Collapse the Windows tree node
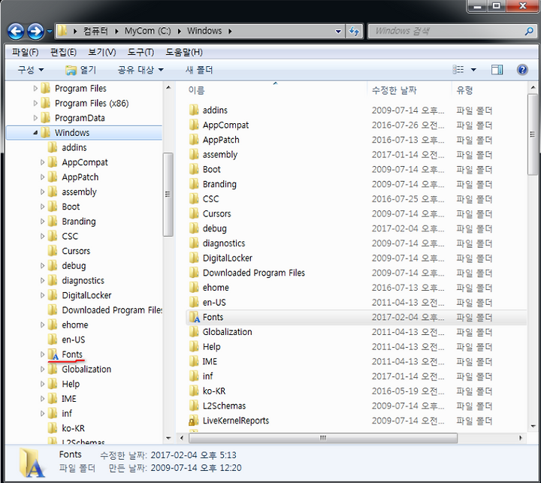The width and height of the screenshot is (541, 483). 35,133
